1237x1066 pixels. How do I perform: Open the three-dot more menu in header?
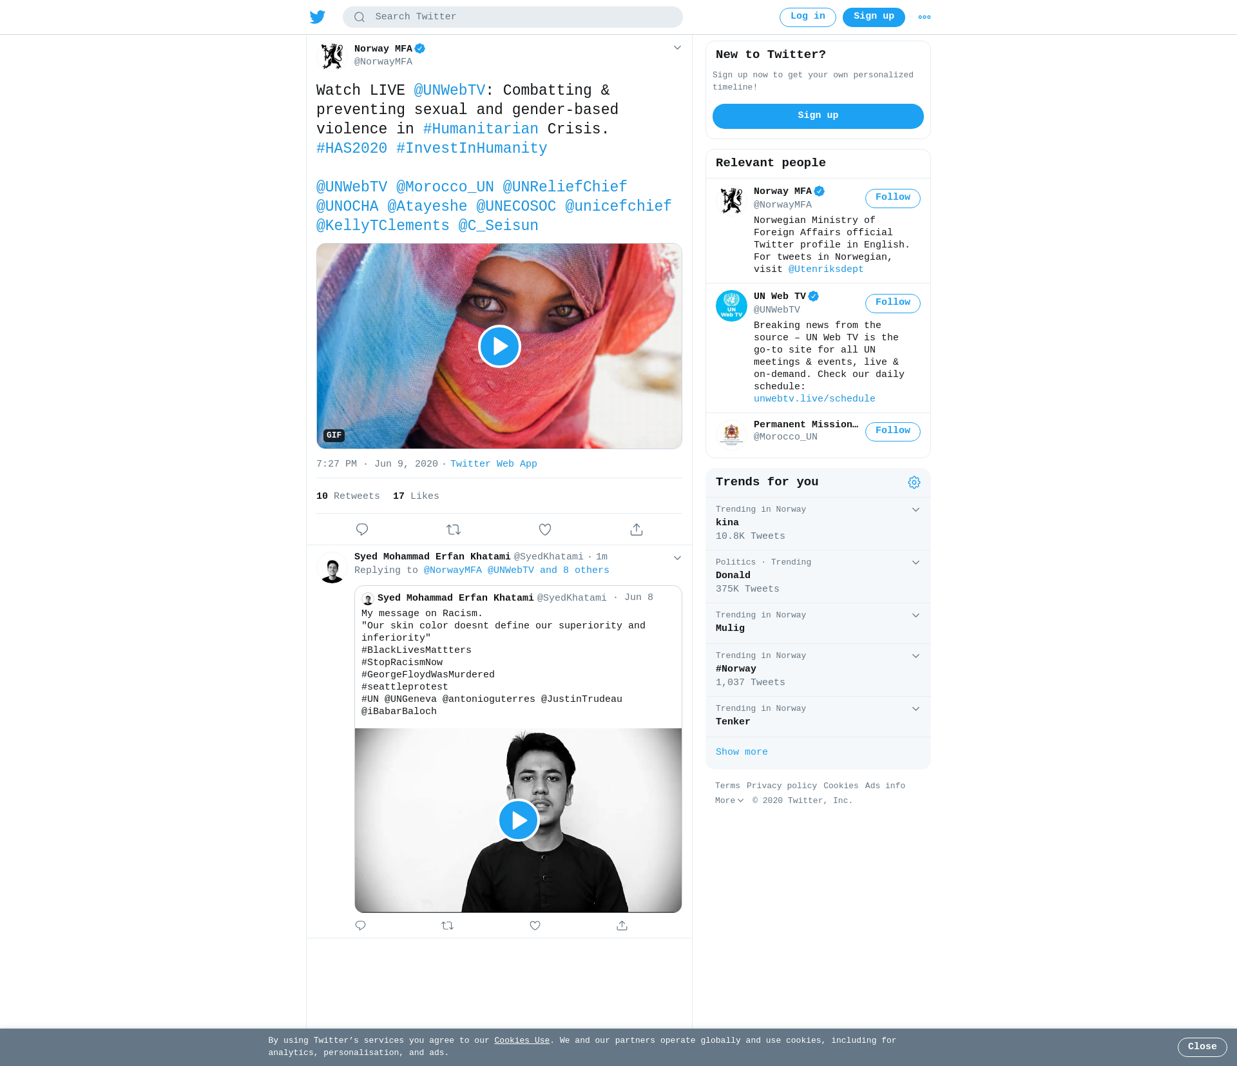(925, 17)
